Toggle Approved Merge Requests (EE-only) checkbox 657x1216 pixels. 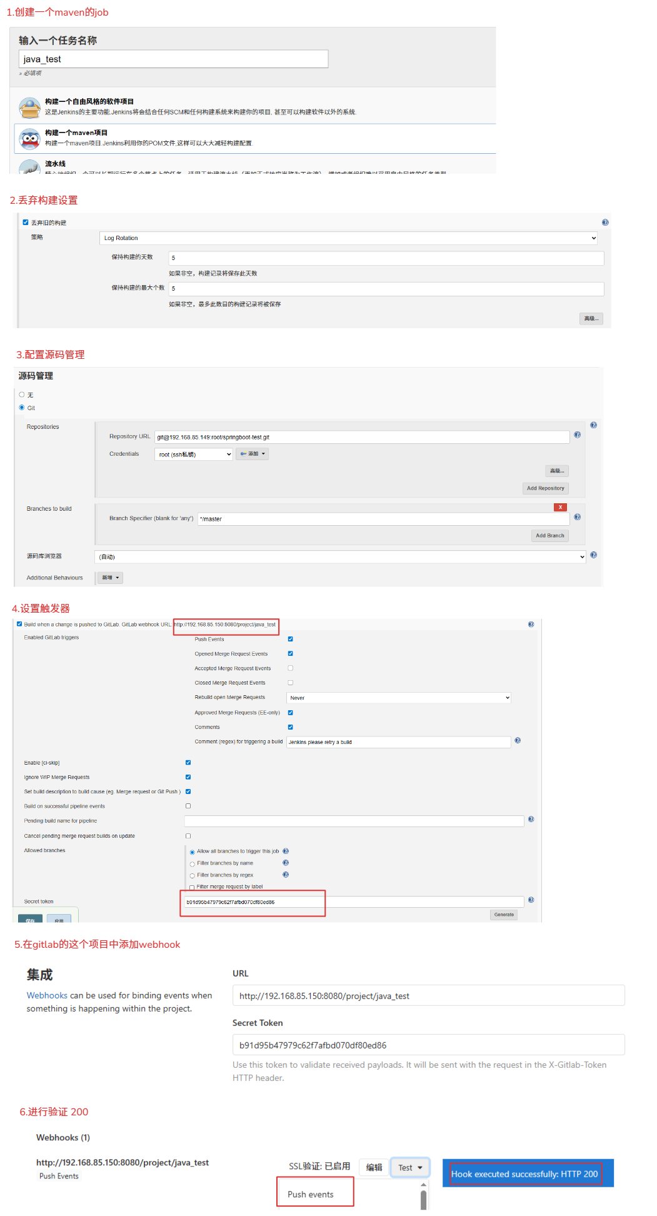point(290,713)
